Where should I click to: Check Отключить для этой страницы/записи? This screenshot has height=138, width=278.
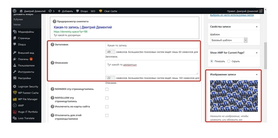tap(107, 116)
